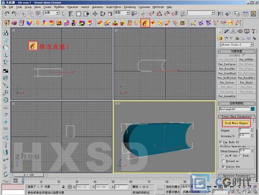
Task: Open the File menu
Action: (4, 7)
